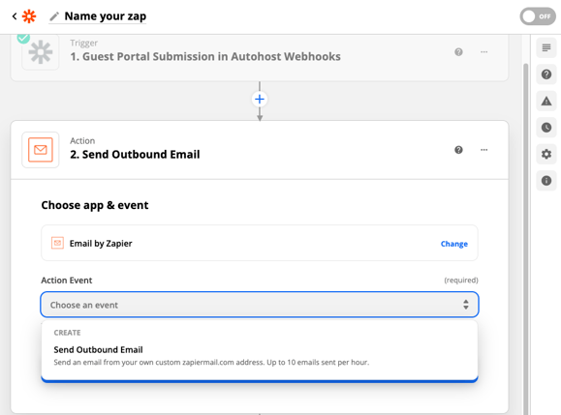Add a step with the blue plus button
The image size is (561, 415).
point(260,100)
